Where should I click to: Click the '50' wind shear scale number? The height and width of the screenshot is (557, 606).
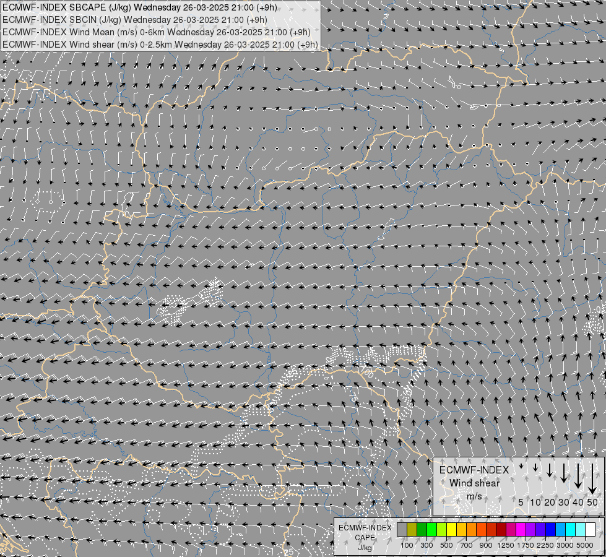click(x=592, y=502)
